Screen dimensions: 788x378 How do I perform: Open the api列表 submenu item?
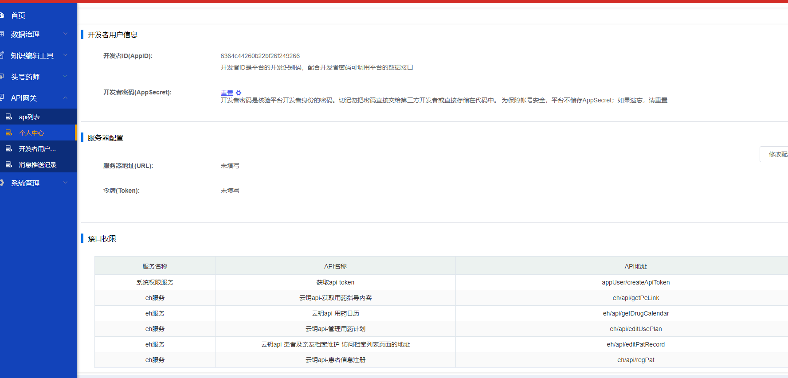point(38,117)
